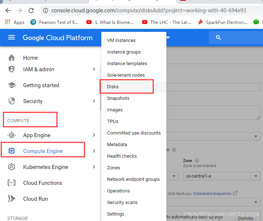View site info icon in address bar
Screen dimensions: 263x221
tap(46, 10)
